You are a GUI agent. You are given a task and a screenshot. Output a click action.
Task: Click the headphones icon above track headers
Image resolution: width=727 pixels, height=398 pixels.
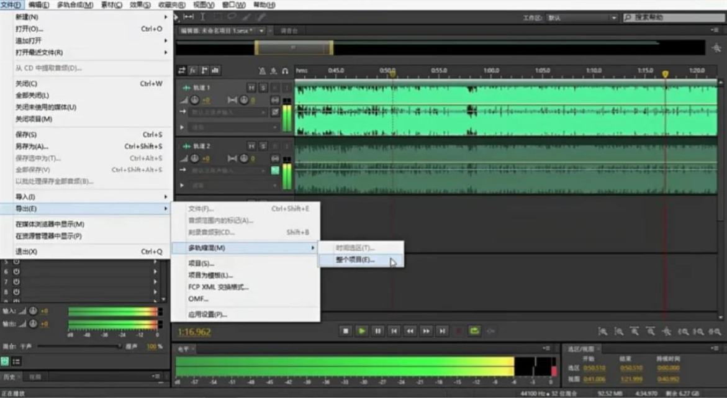click(285, 71)
